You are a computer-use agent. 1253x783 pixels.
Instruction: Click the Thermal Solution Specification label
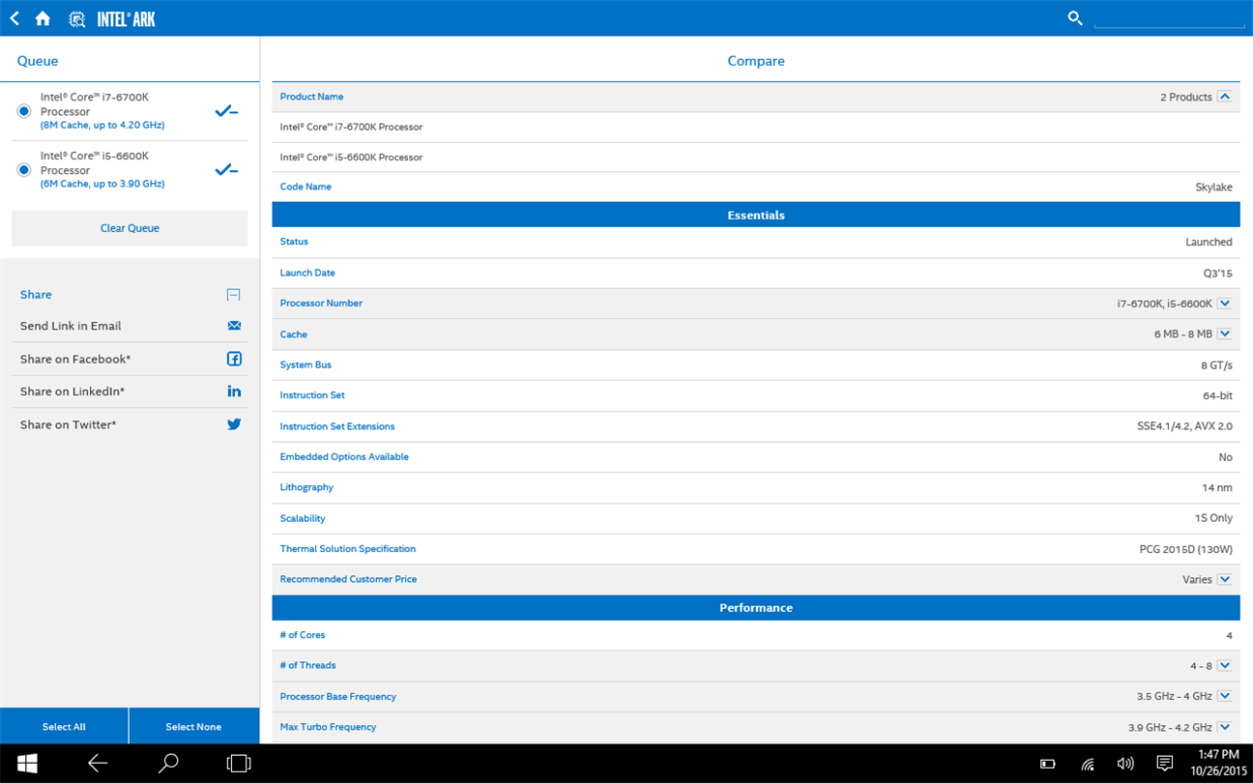(x=348, y=549)
